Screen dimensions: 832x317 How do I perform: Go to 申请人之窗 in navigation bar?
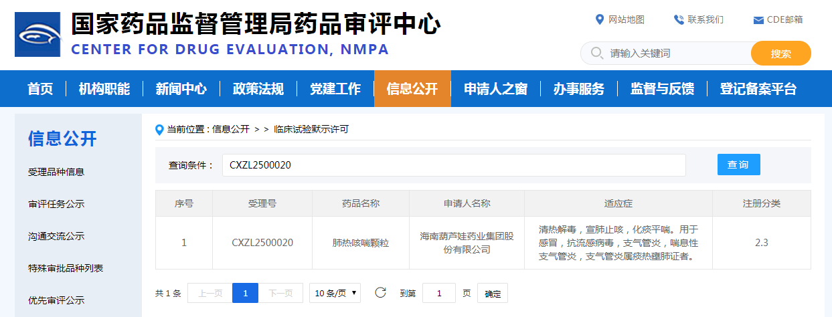tap(496, 89)
